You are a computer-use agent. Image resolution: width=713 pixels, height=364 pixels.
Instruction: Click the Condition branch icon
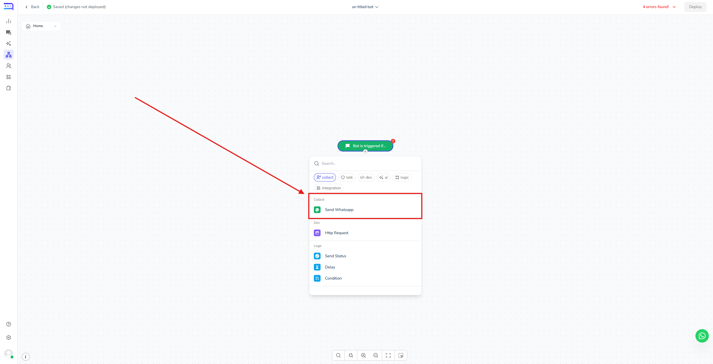(x=317, y=278)
